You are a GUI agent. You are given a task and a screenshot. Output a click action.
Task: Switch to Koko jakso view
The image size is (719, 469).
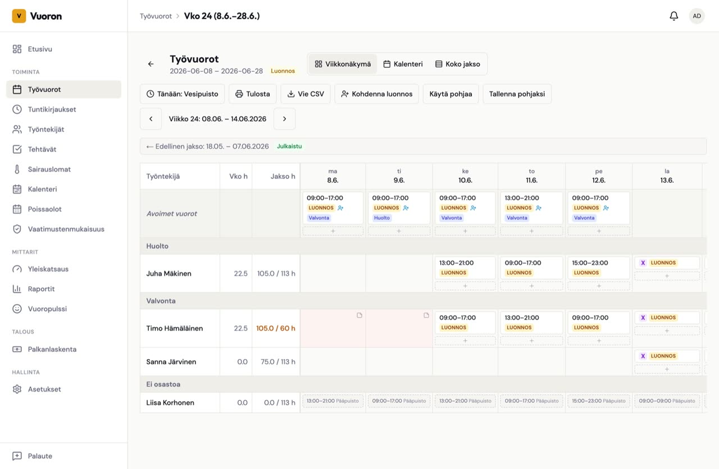tap(457, 64)
